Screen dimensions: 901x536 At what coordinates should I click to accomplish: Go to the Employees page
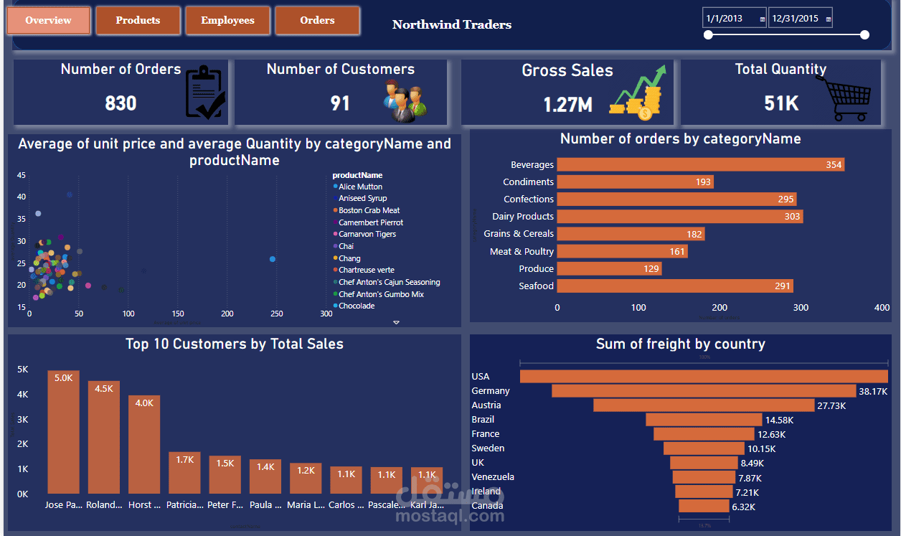point(227,20)
